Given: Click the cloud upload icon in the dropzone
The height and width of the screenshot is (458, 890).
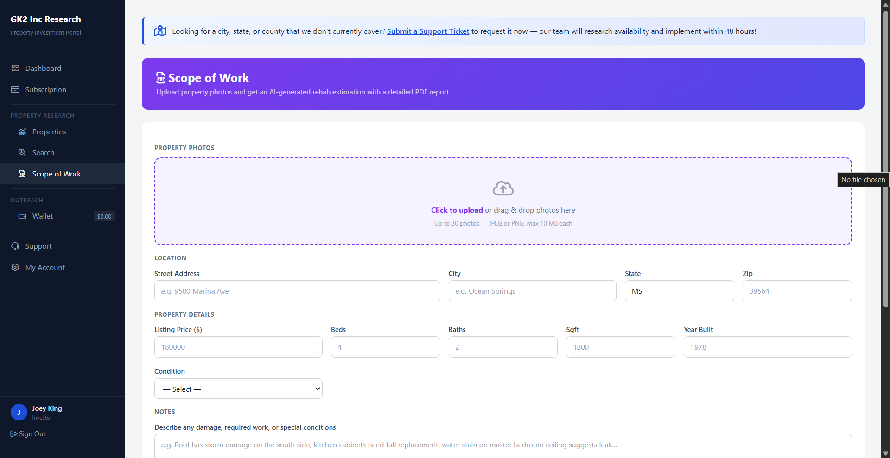Looking at the screenshot, I should [503, 188].
